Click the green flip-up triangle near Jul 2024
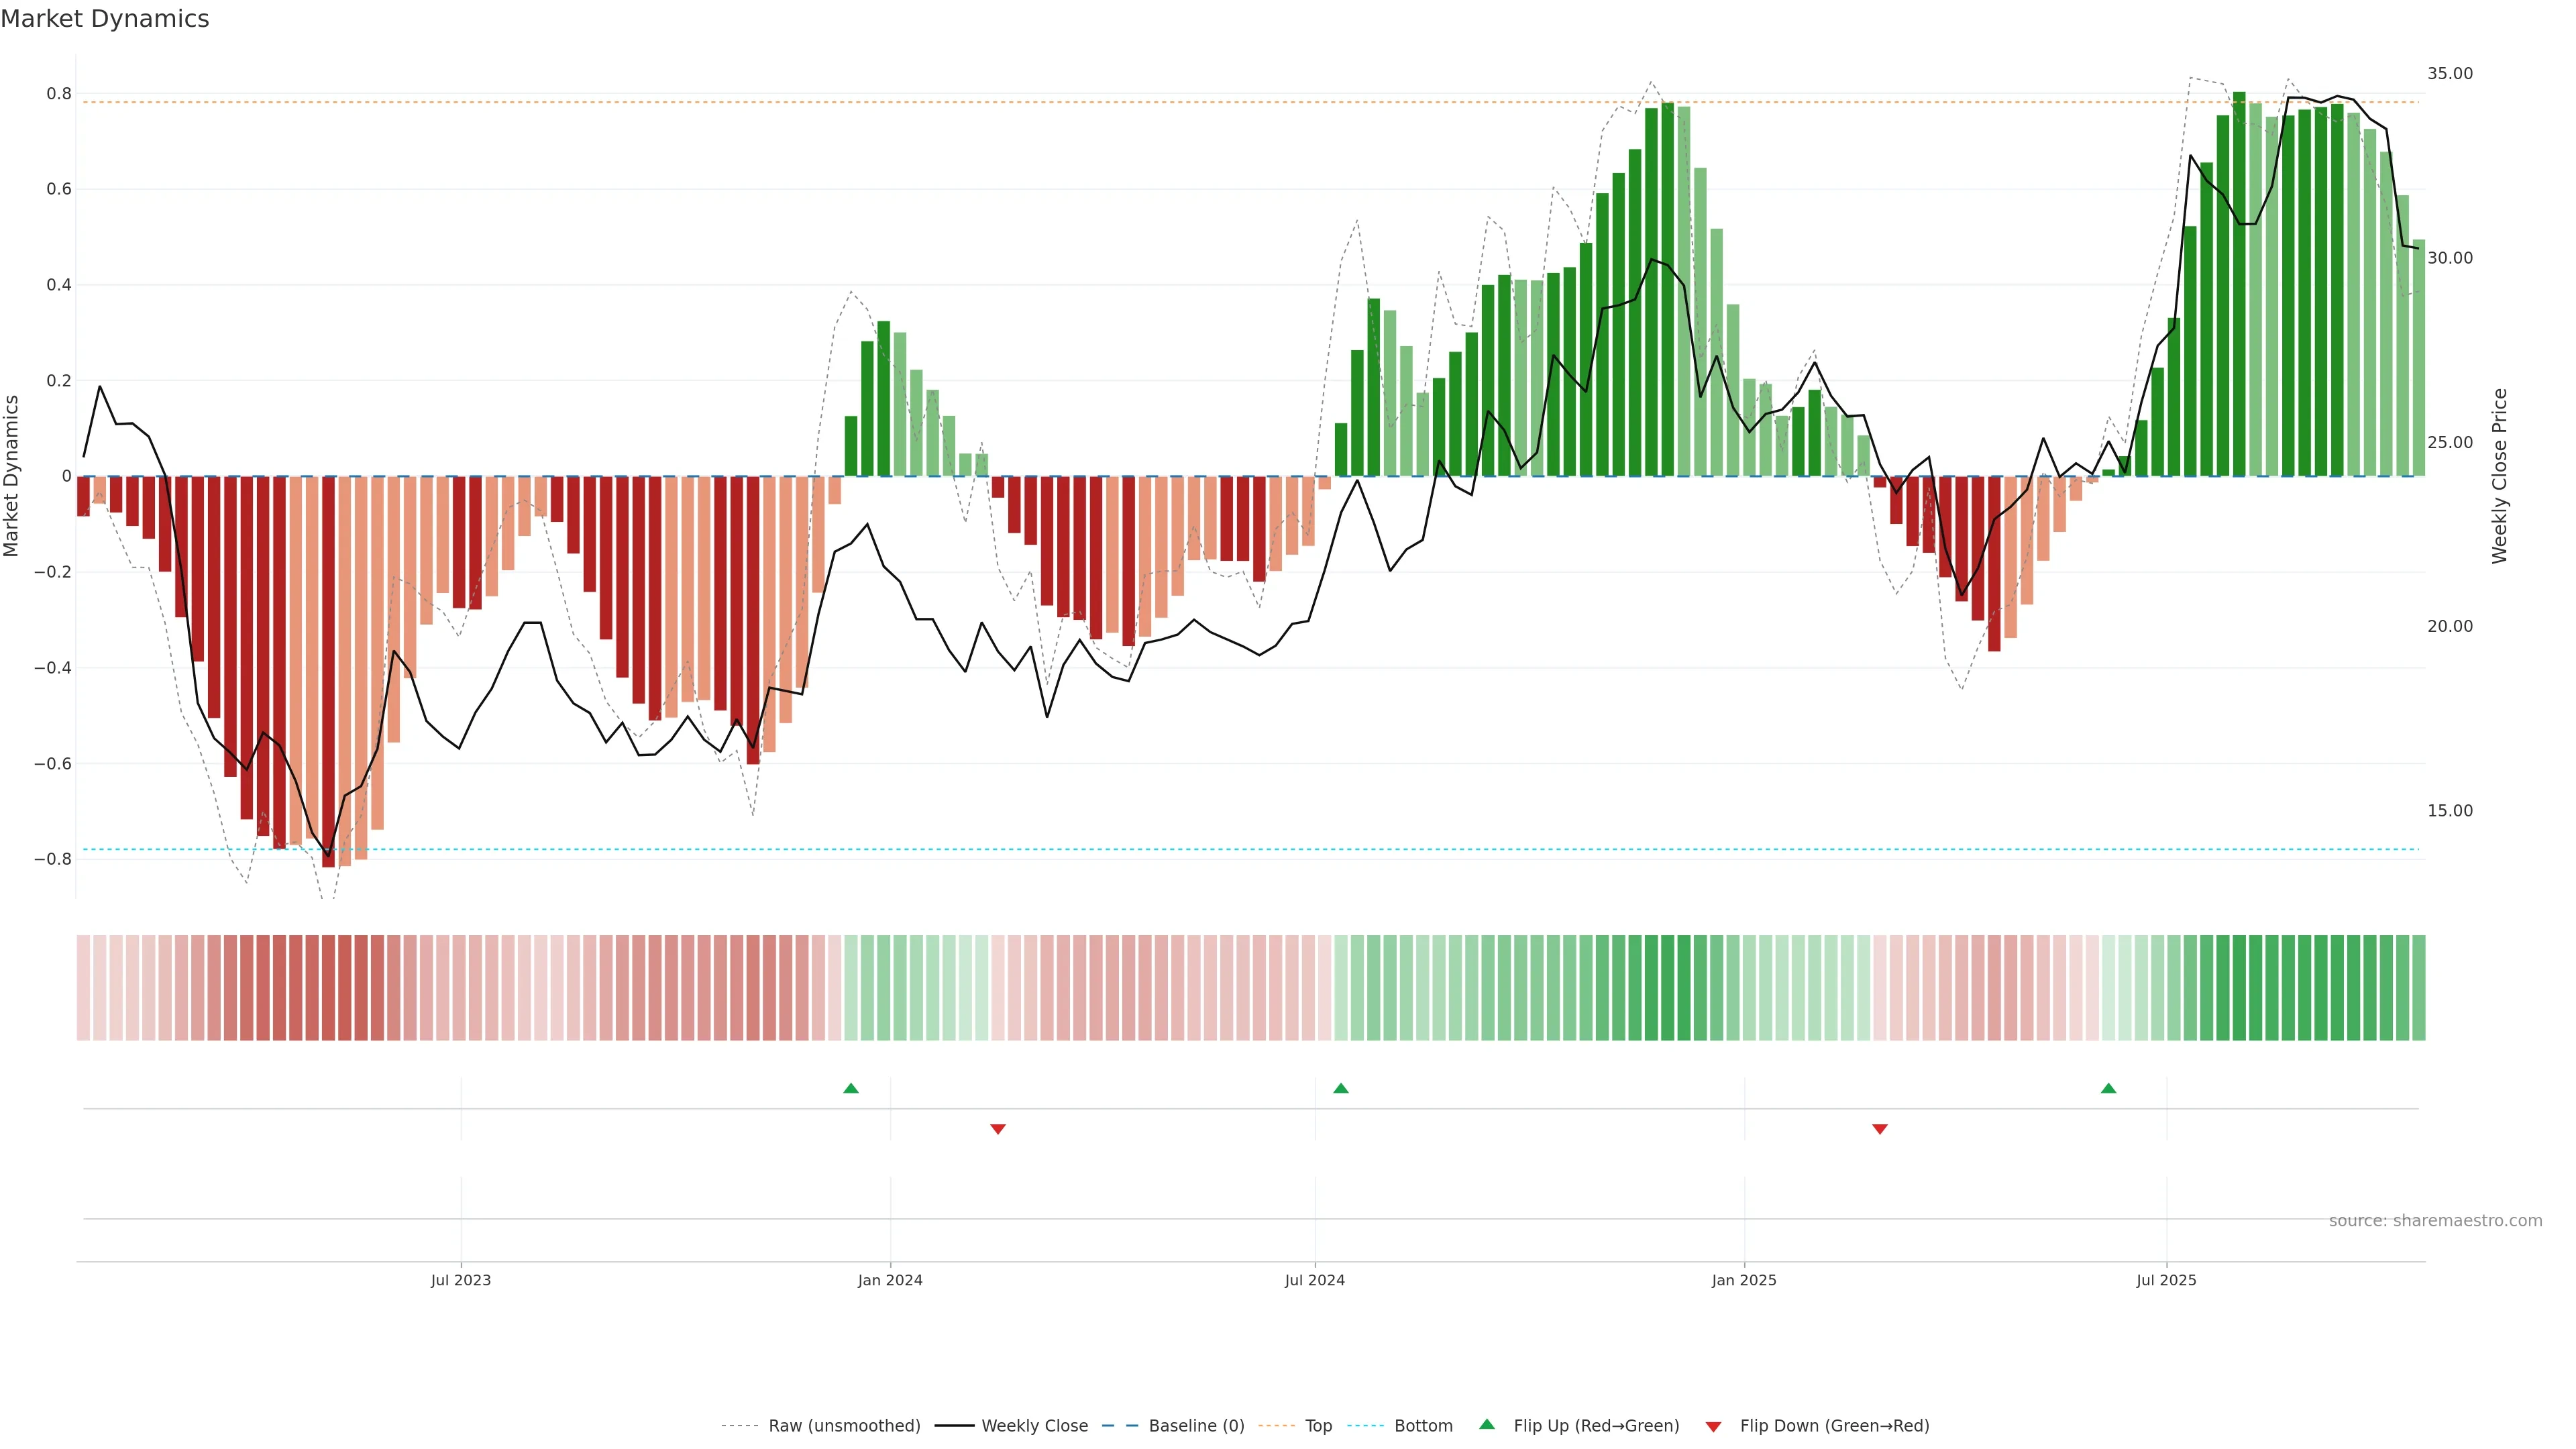This screenshot has width=2576, height=1449. click(x=1341, y=1088)
